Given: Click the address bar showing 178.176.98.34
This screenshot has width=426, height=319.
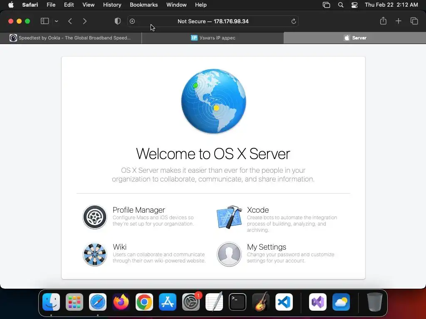Looking at the screenshot, I should coord(213,21).
